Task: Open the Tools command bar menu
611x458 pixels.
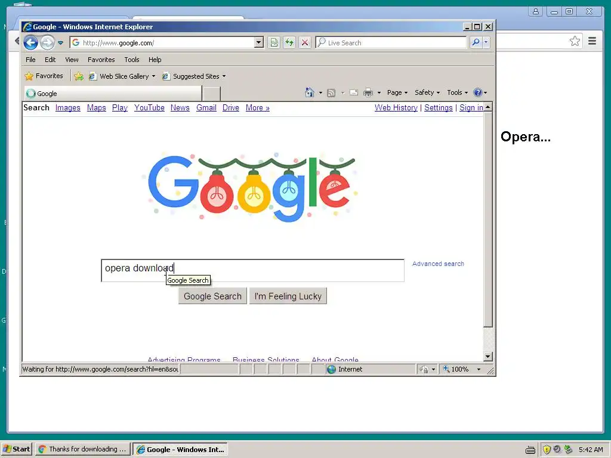Action: 457,92
